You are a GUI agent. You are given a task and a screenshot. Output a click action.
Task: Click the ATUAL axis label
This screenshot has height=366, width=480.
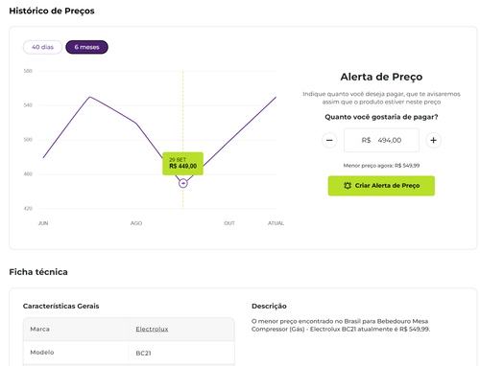[x=276, y=223]
